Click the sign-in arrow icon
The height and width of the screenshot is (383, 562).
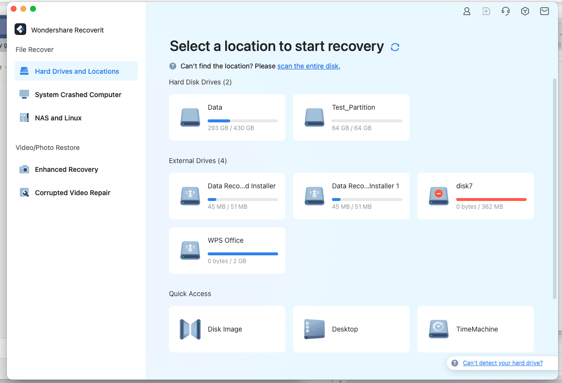(x=486, y=12)
